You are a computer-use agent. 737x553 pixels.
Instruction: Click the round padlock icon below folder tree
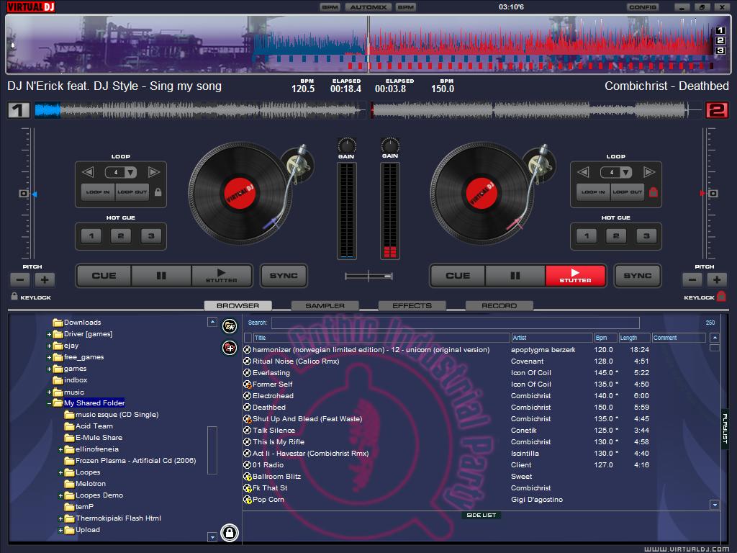230,533
